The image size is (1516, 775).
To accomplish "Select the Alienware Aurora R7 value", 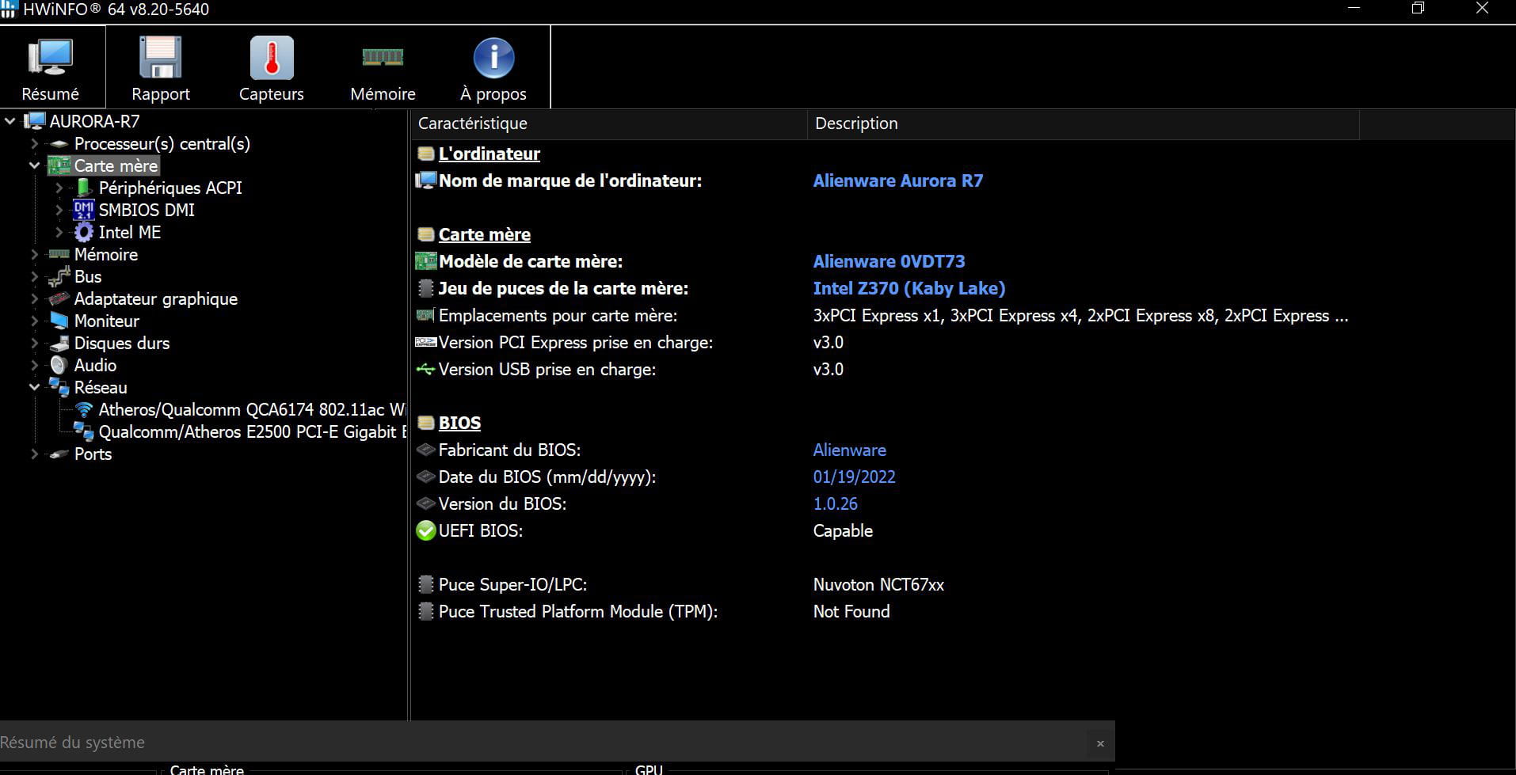I will (x=898, y=180).
